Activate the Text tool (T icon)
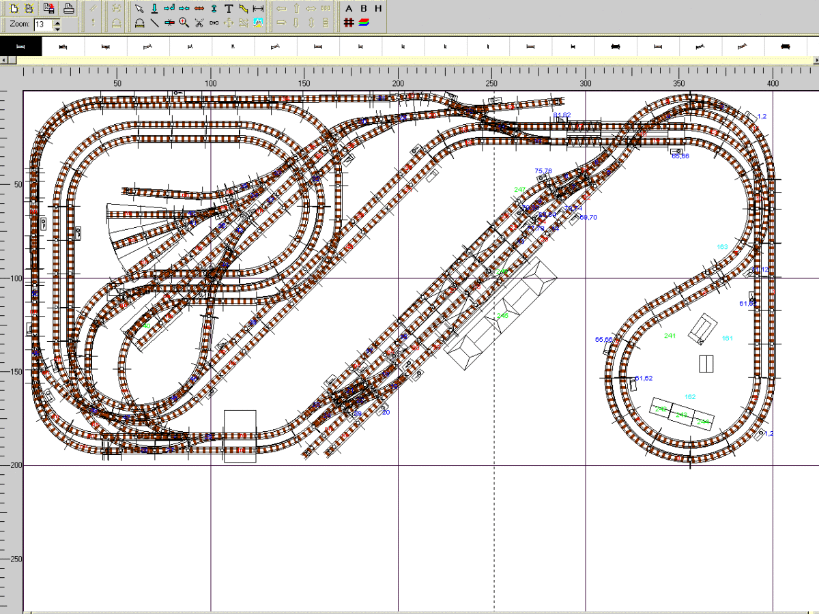Image resolution: width=819 pixels, height=614 pixels. click(229, 8)
